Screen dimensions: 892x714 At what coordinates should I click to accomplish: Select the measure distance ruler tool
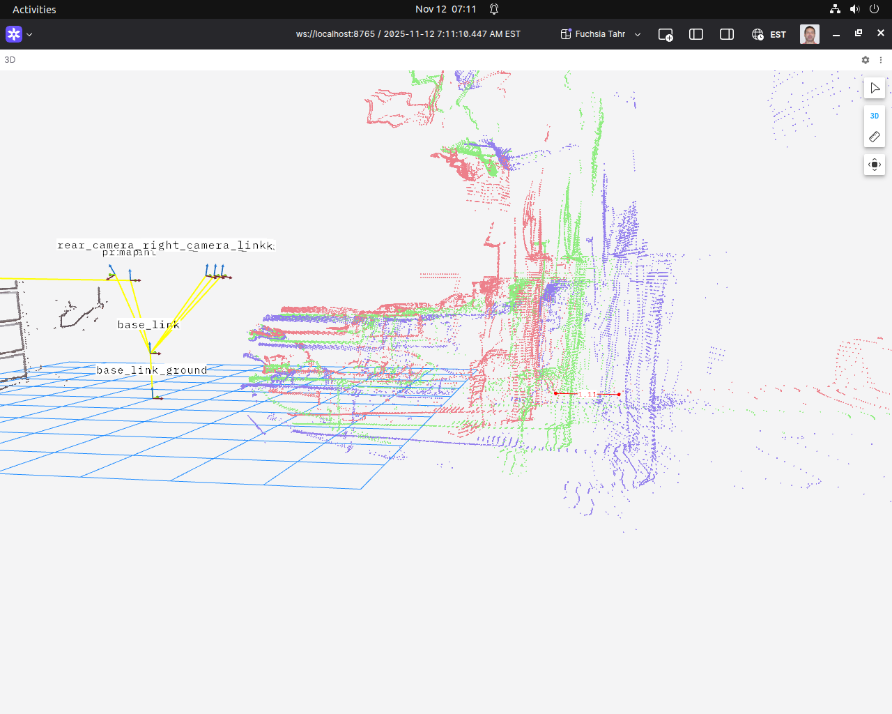pyautogui.click(x=875, y=137)
